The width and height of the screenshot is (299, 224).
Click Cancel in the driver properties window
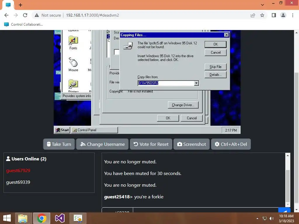point(192,118)
